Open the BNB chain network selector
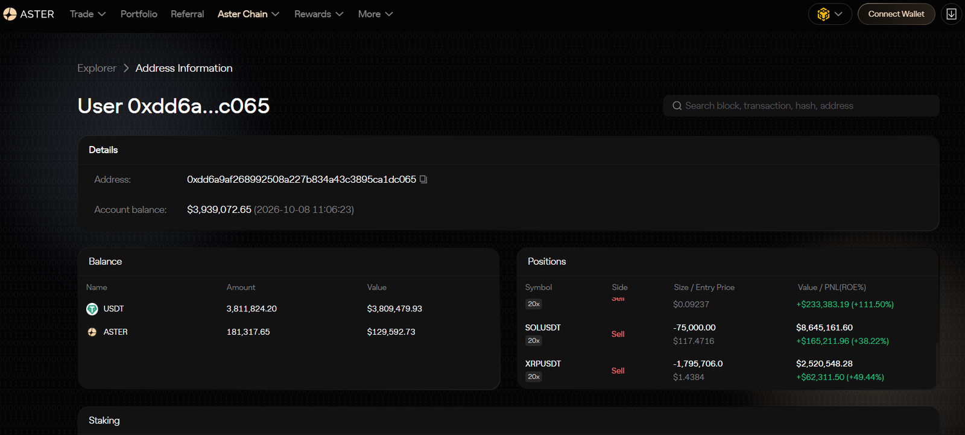 coord(830,14)
